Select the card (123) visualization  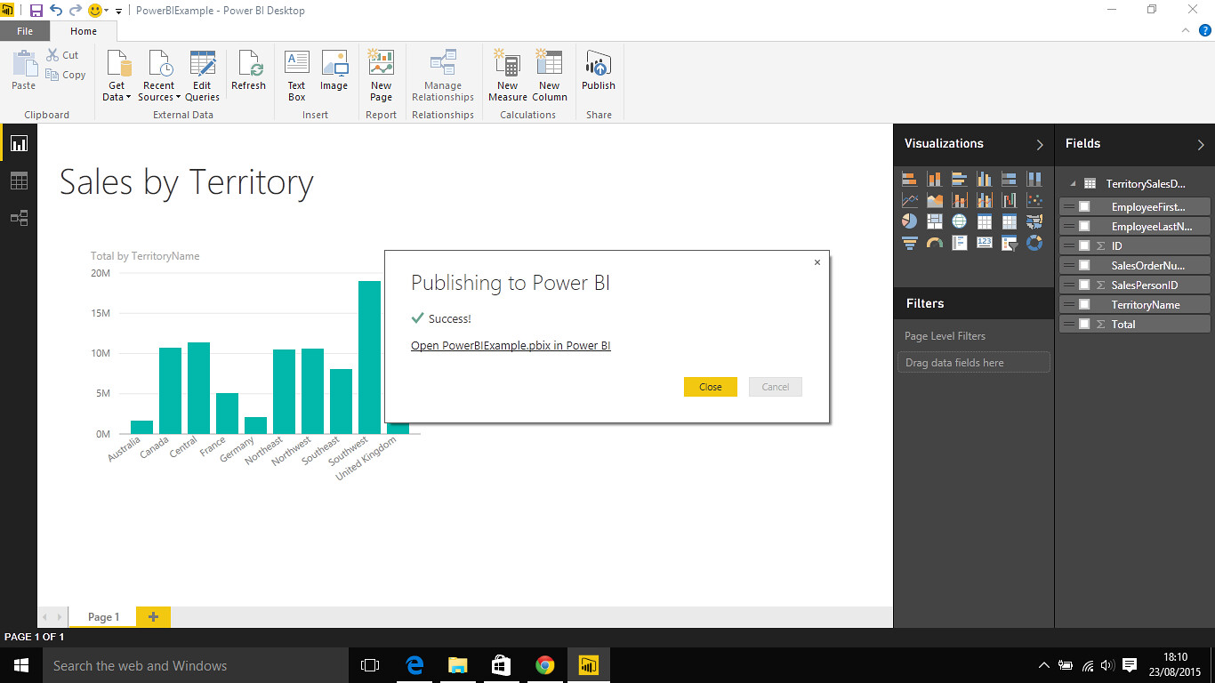coord(984,242)
